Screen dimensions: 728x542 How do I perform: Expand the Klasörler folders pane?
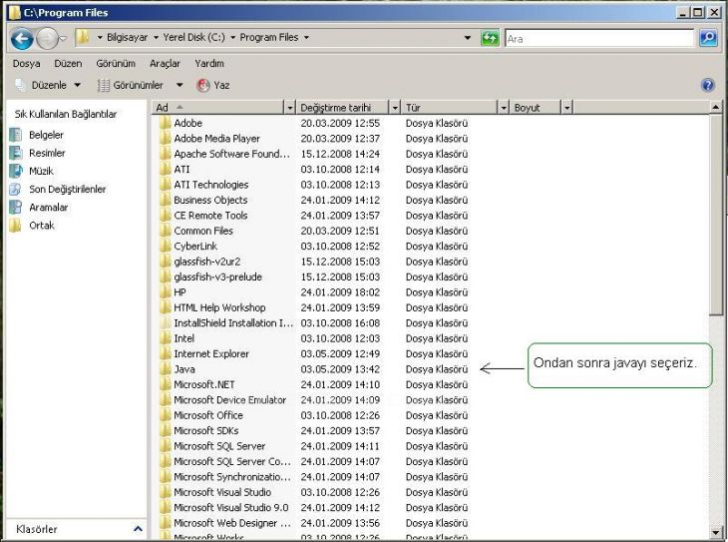click(x=138, y=529)
